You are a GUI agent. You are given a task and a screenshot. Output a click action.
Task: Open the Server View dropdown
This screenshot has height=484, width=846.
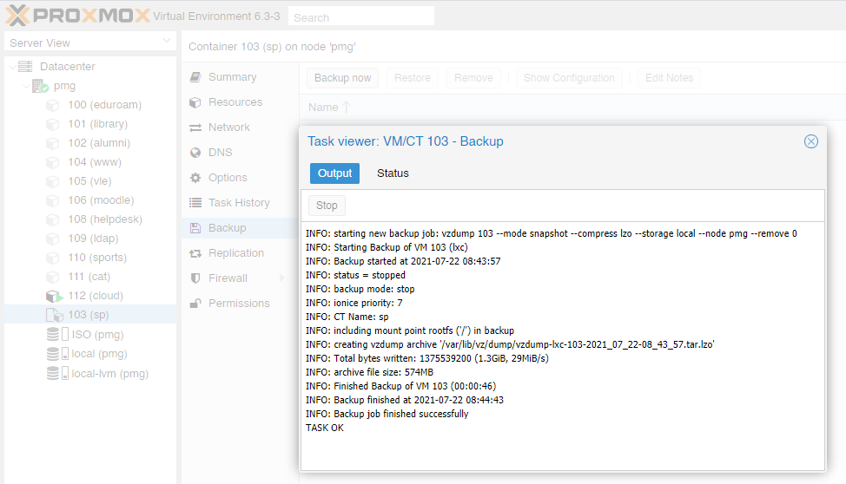166,42
